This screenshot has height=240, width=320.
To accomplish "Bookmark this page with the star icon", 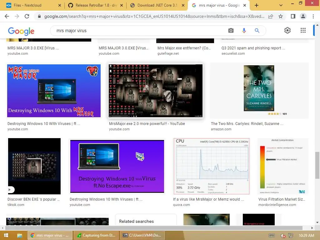I will [281, 16].
